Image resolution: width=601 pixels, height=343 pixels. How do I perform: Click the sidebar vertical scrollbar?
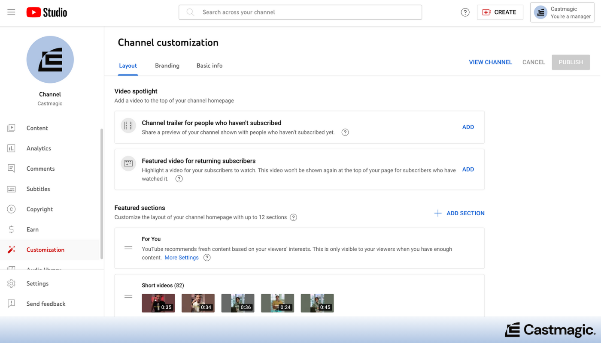coord(102,194)
